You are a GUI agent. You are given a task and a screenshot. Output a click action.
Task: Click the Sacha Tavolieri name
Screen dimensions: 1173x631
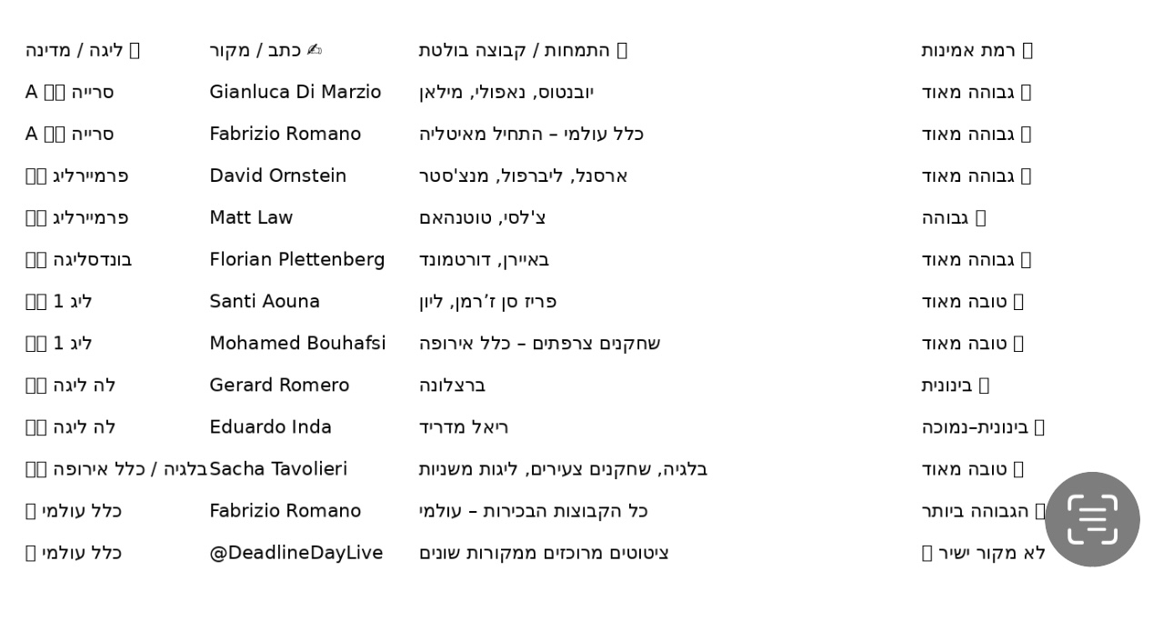(278, 468)
